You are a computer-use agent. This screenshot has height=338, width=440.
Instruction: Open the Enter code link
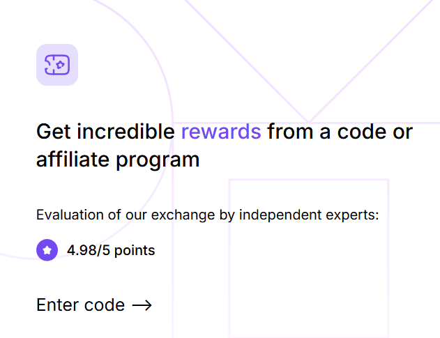tap(80, 305)
